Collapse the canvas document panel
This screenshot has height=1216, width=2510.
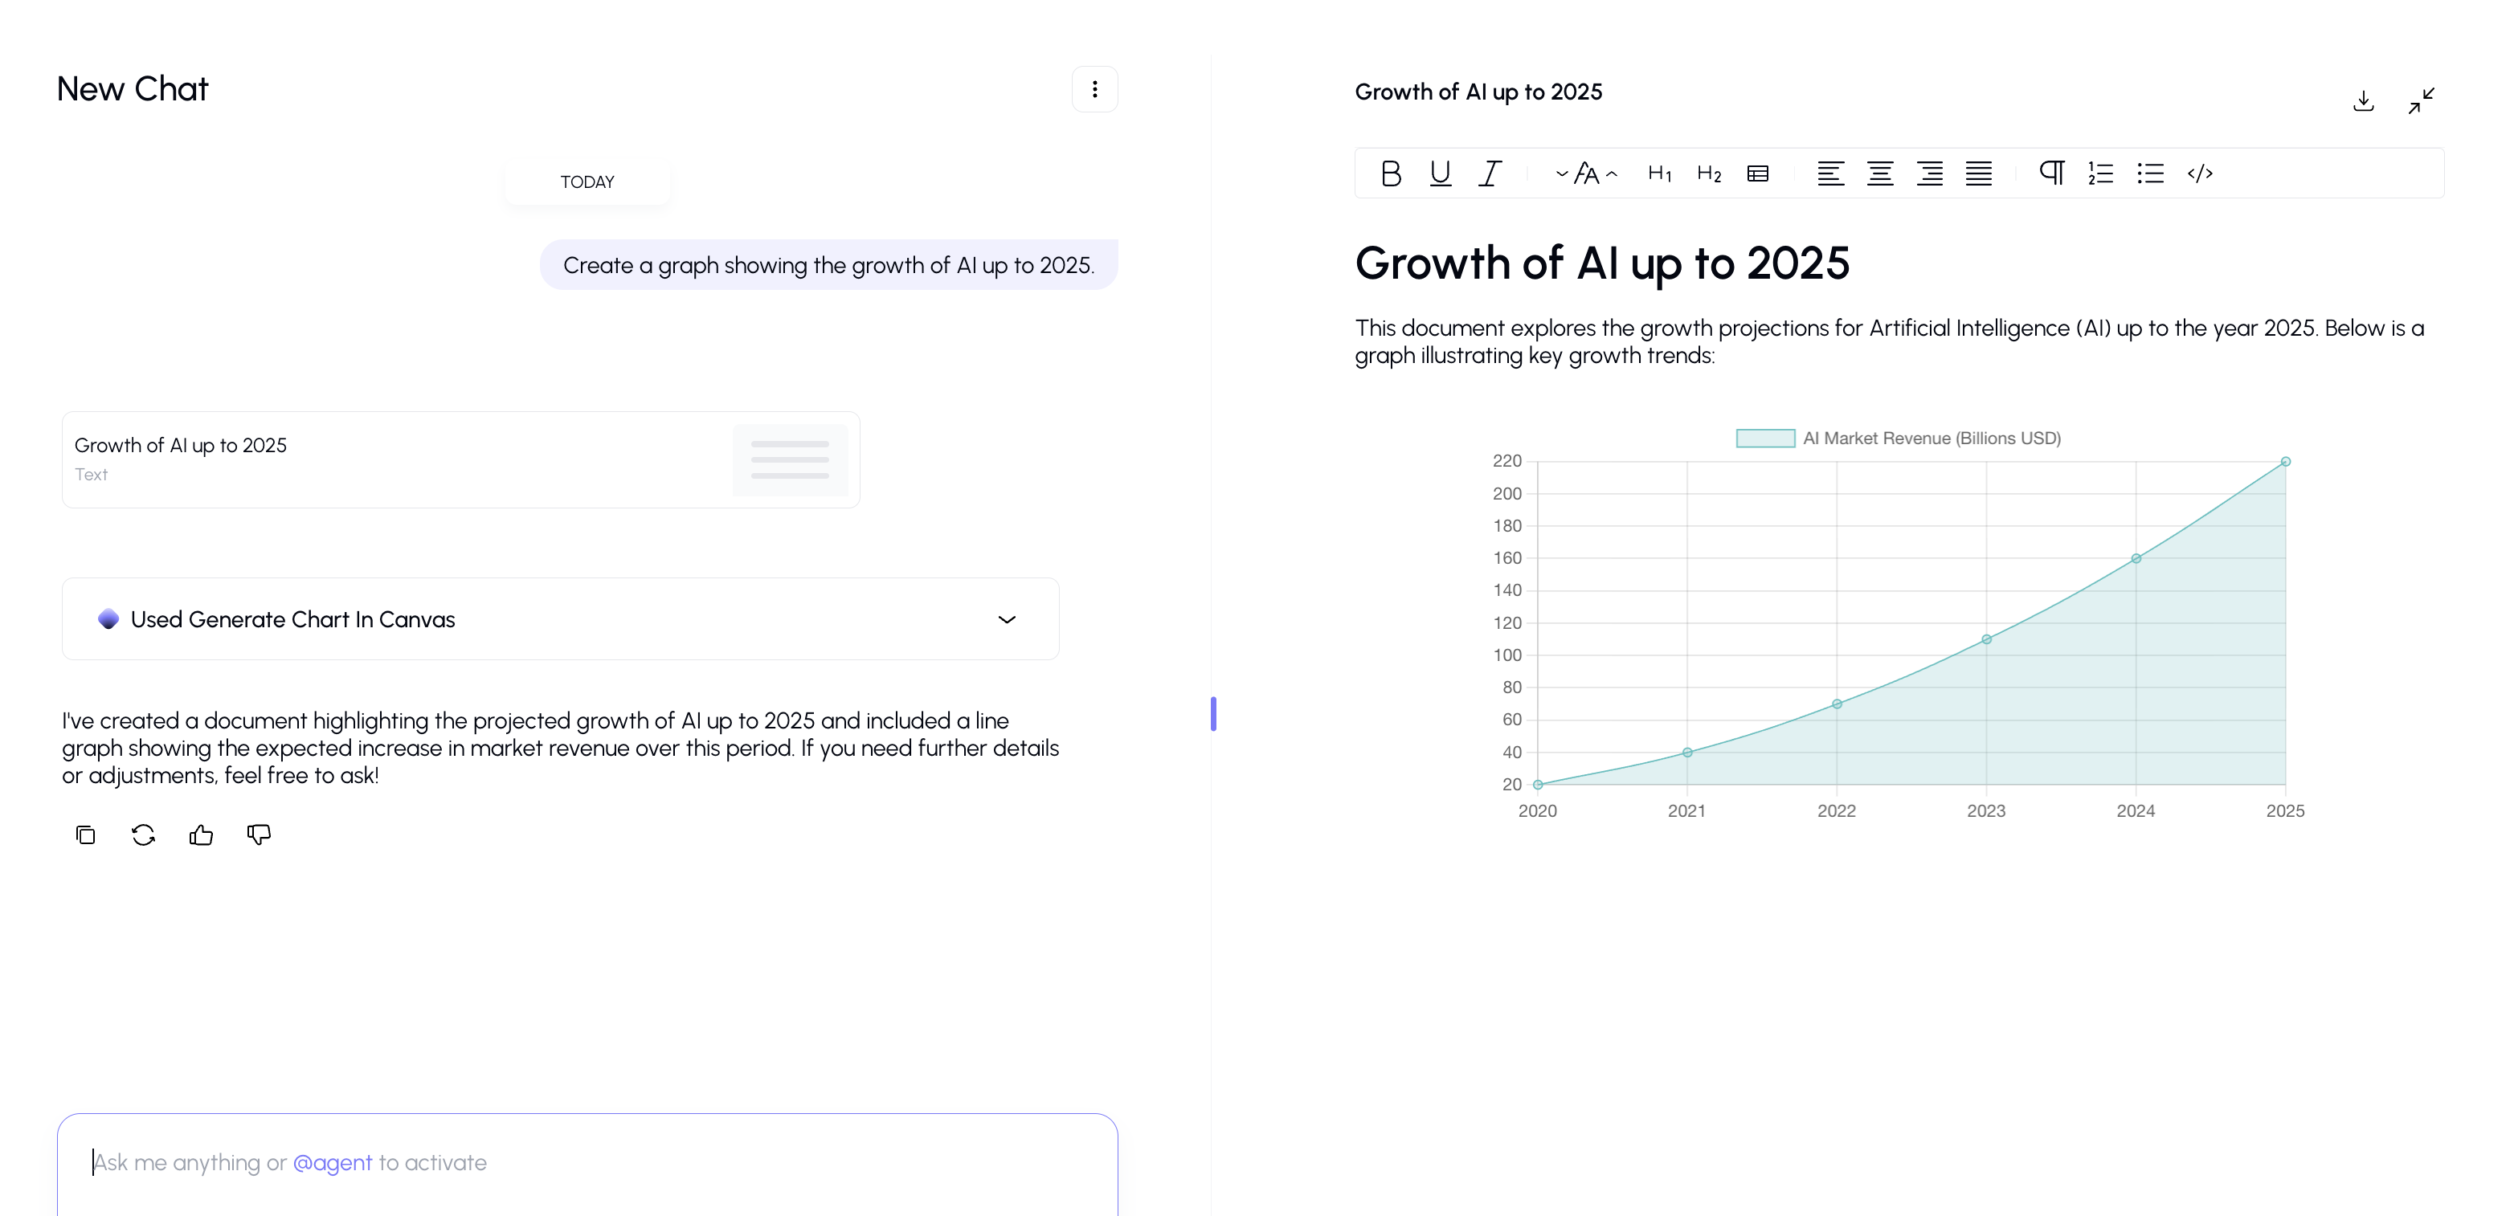pyautogui.click(x=2422, y=101)
